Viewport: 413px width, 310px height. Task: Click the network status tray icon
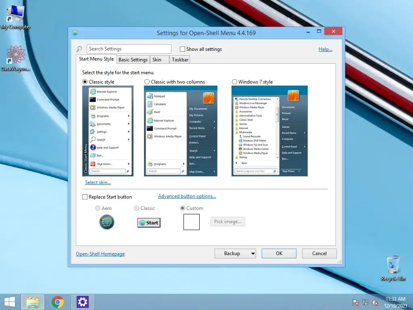[365, 302]
